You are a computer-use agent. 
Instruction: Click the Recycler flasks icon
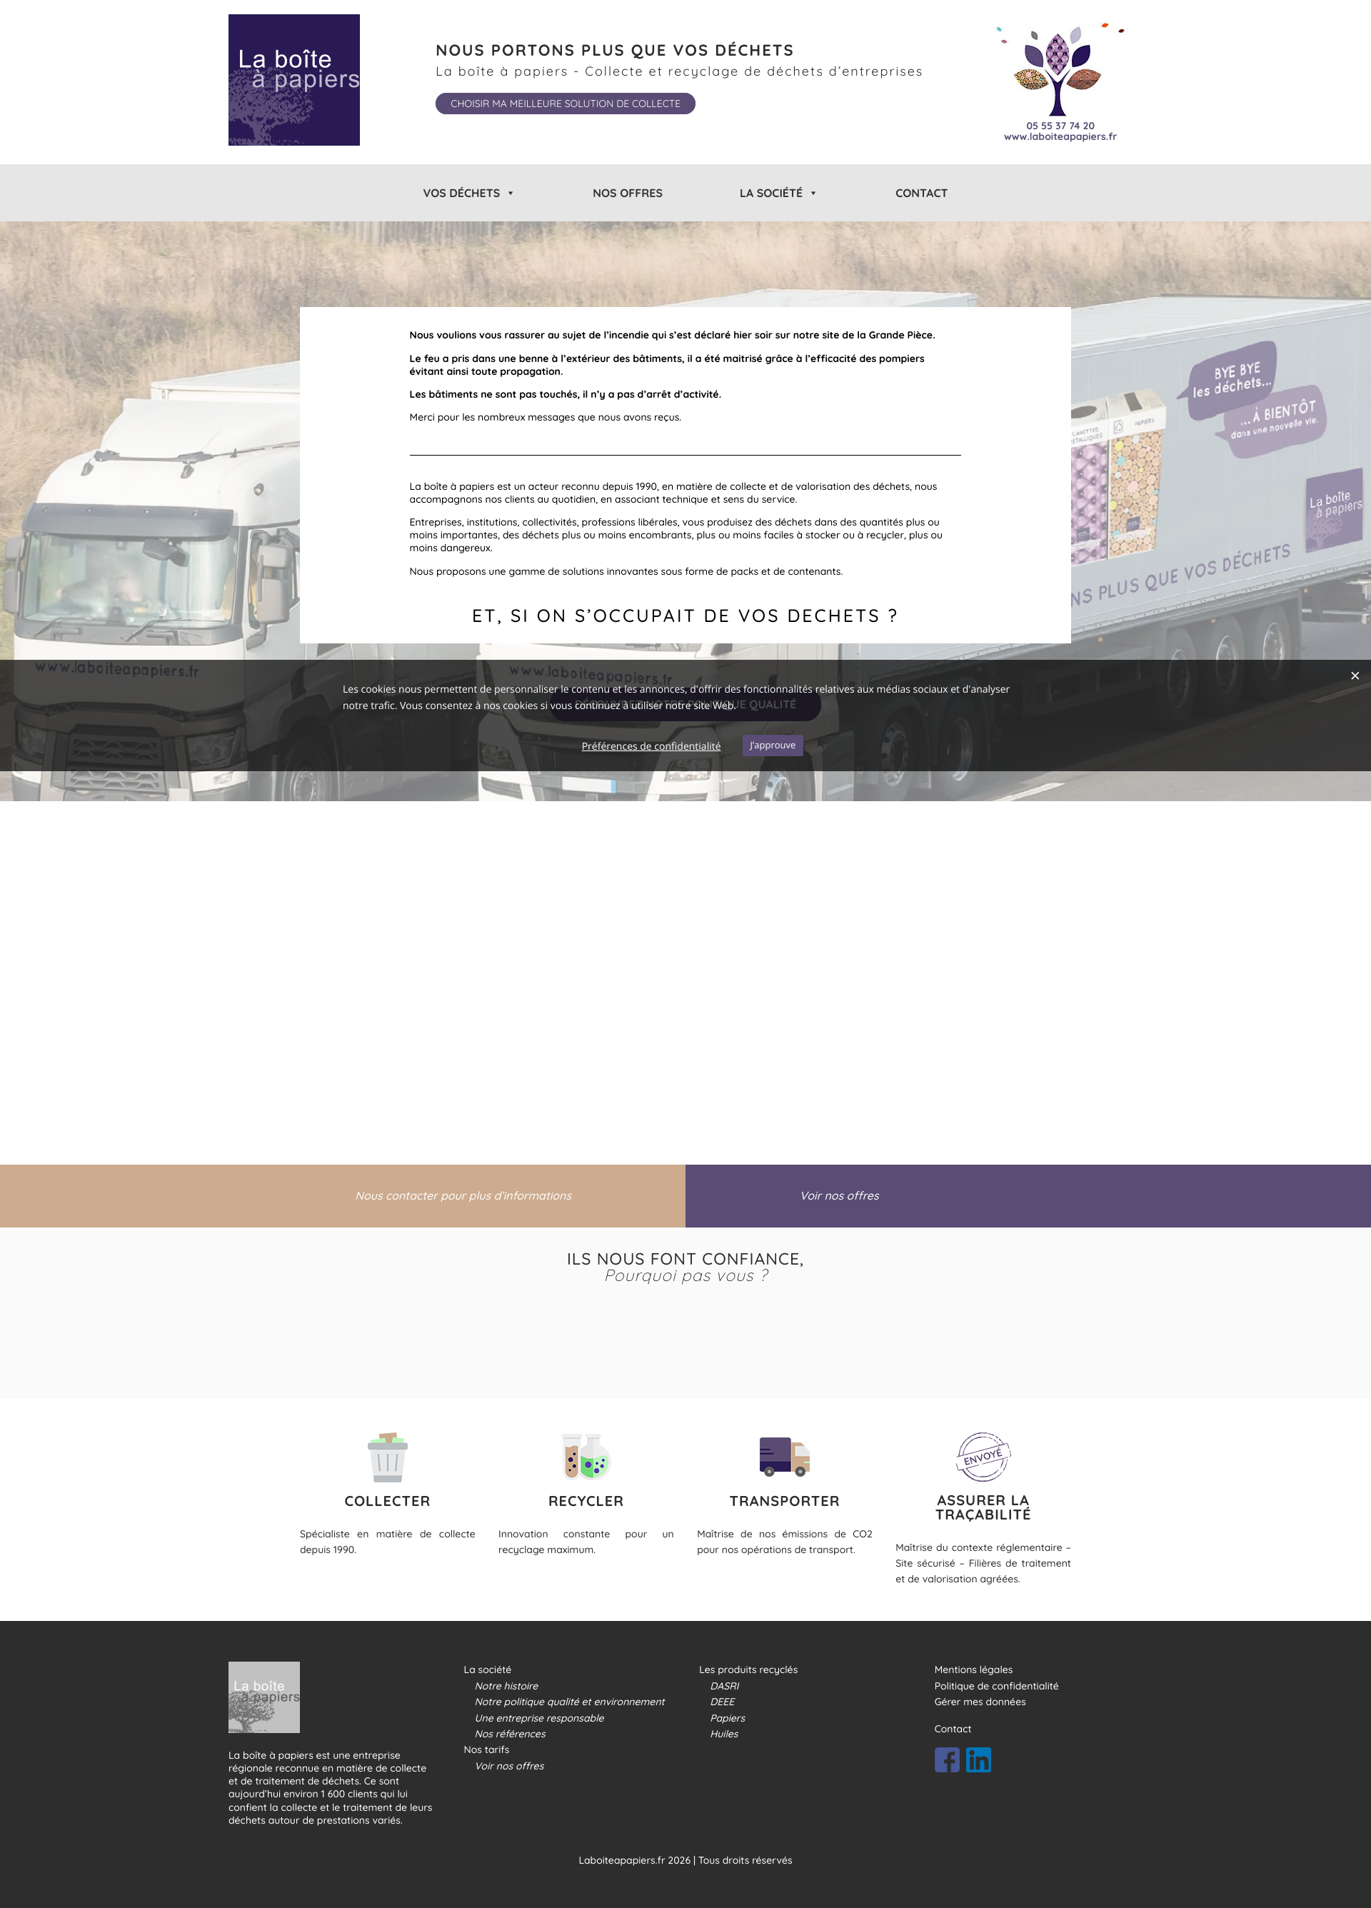(586, 1457)
